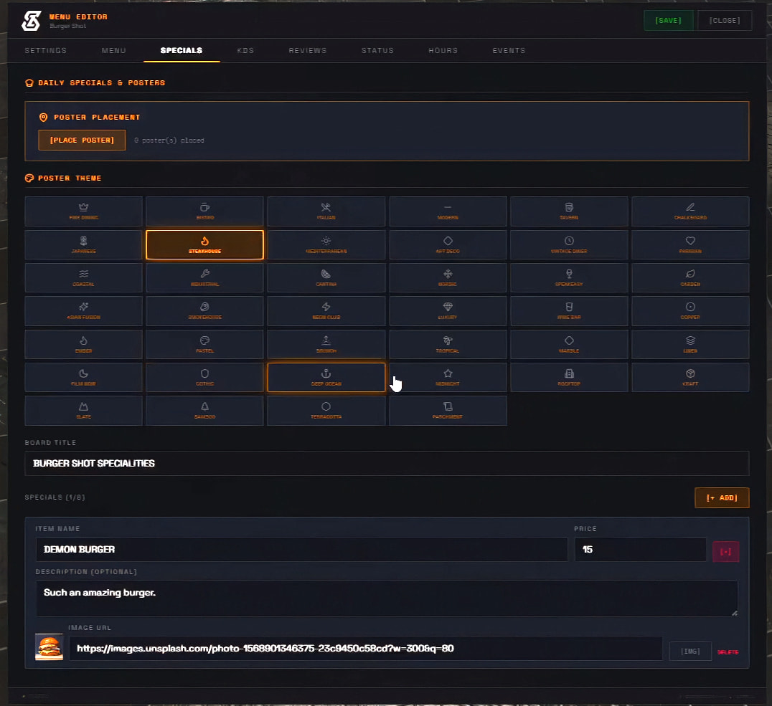Pick the Vintage Diner clock theme

point(569,244)
